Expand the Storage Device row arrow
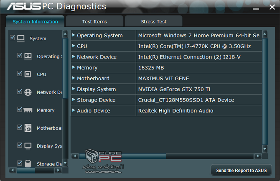The height and width of the screenshot is (181, 280). coord(74,99)
